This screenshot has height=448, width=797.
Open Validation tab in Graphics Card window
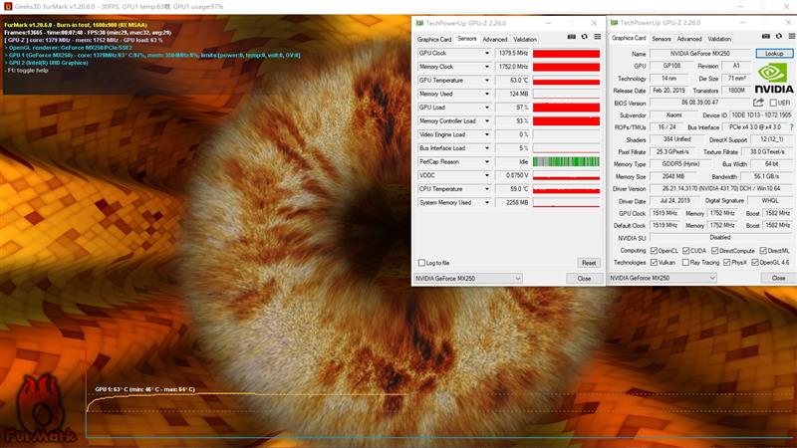point(719,39)
